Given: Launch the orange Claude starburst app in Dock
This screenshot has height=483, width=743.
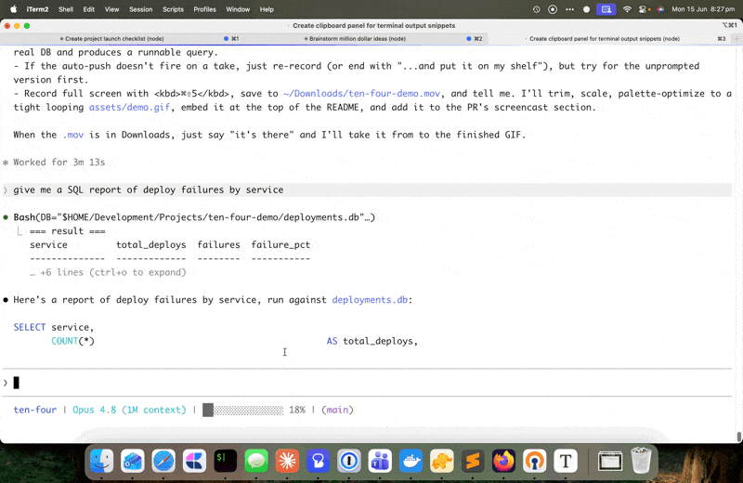Looking at the screenshot, I should click(x=287, y=461).
